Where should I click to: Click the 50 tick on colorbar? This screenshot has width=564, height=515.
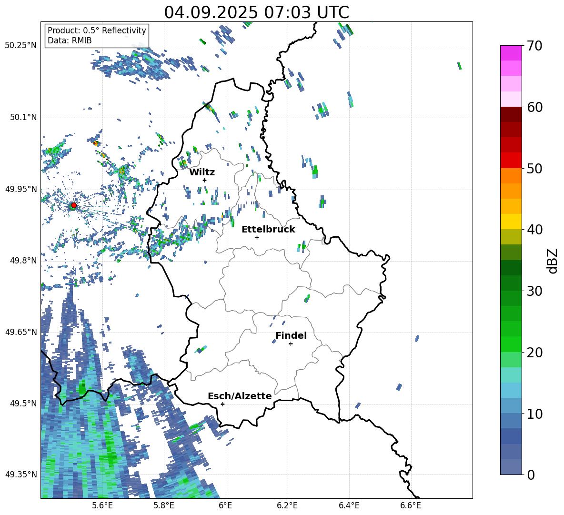tap(534, 168)
